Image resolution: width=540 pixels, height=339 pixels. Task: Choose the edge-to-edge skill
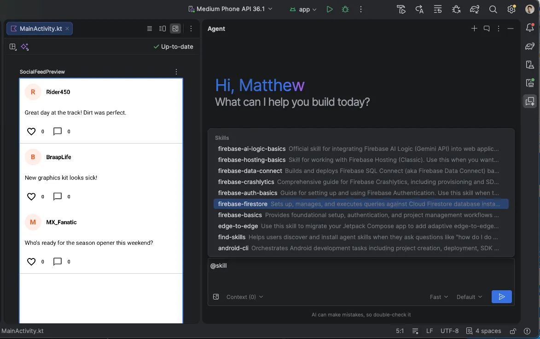click(361, 226)
